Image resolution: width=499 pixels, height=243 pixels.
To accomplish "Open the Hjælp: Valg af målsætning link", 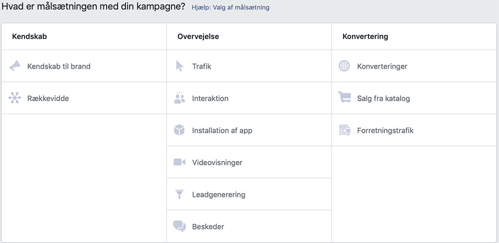I will [230, 7].
